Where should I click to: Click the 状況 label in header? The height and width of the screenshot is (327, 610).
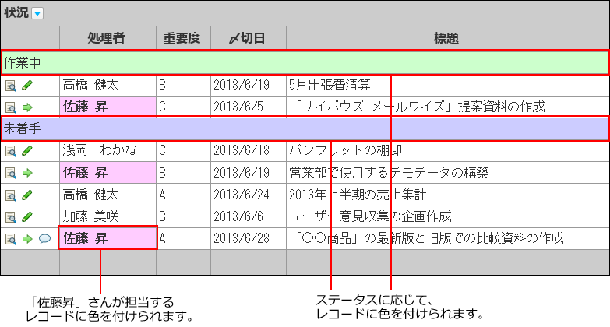[x=16, y=12]
